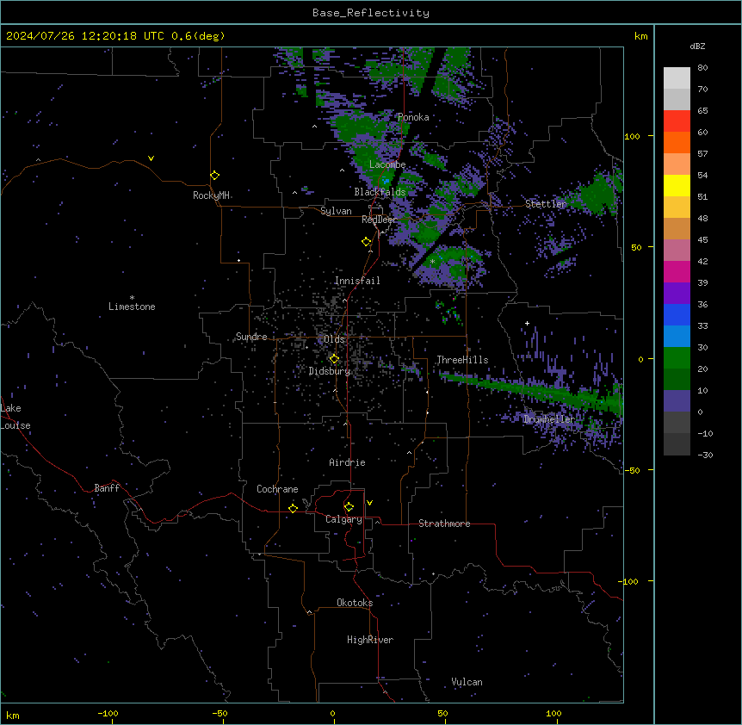
Task: Click the km unit label at bottom left
Action: click(x=13, y=715)
